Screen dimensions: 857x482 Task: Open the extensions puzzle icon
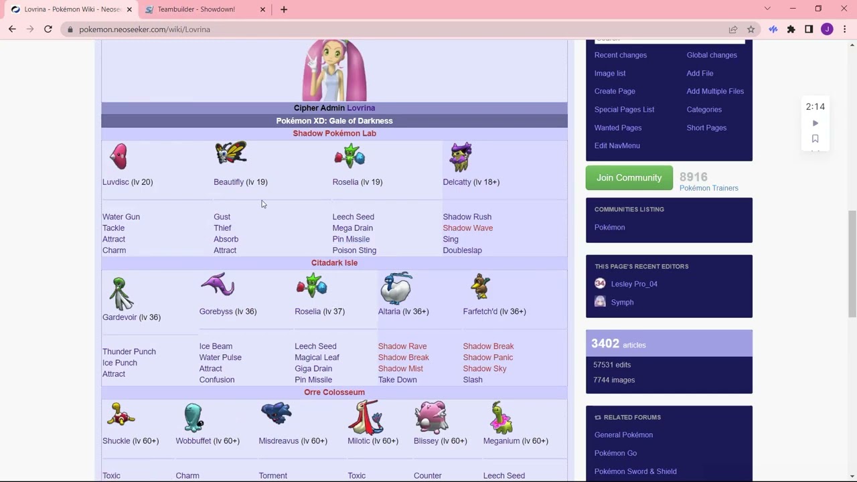[791, 29]
